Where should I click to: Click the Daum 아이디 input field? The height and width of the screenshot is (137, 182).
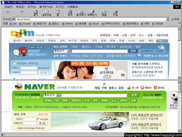(x=29, y=68)
